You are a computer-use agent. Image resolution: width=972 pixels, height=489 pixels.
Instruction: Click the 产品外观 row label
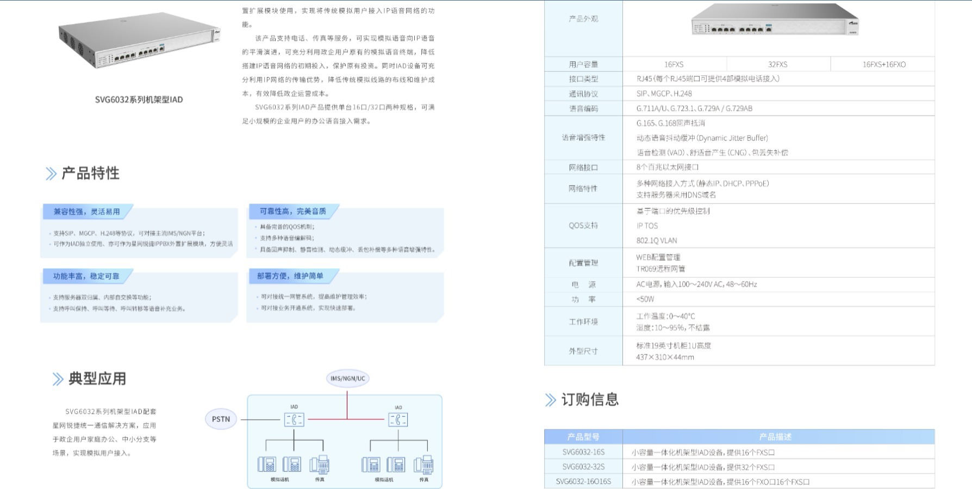(583, 18)
